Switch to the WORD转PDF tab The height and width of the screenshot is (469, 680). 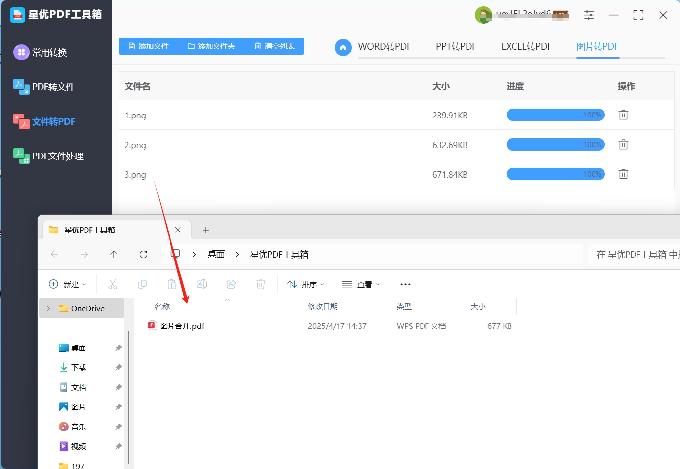pyautogui.click(x=384, y=46)
